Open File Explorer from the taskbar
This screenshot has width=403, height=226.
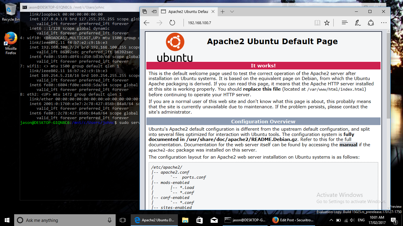click(185, 220)
